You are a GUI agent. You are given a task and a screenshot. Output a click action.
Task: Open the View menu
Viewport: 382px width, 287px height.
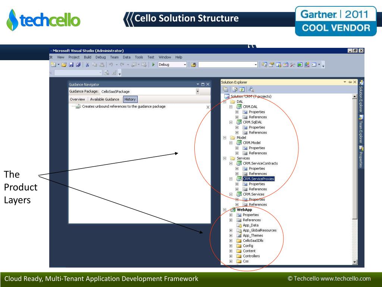61,57
